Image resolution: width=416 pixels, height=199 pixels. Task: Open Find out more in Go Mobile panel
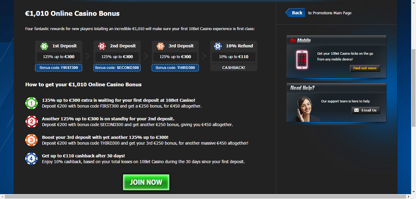(365, 68)
